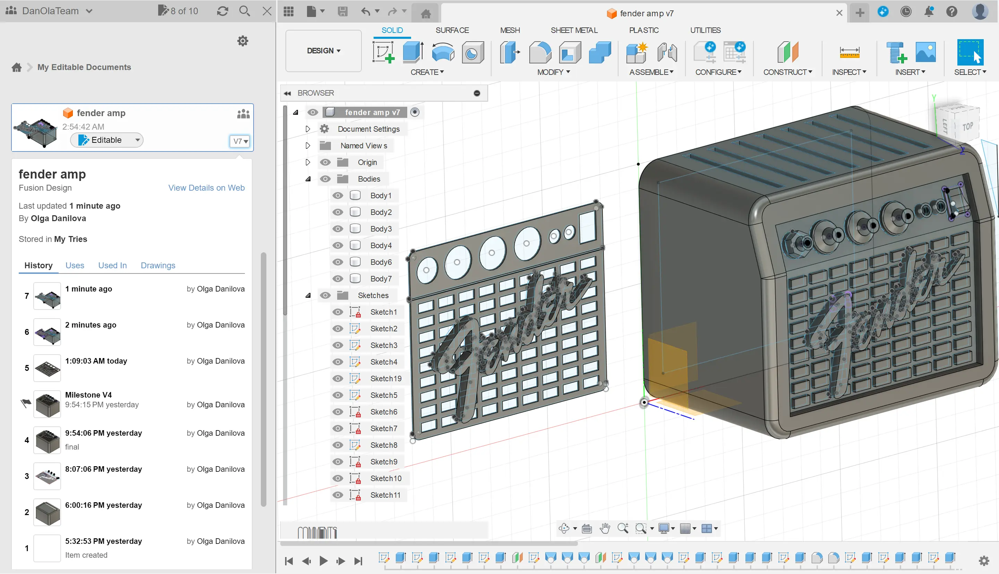Open the DESIGN workspace dropdown
This screenshot has width=999, height=574.
[323, 51]
